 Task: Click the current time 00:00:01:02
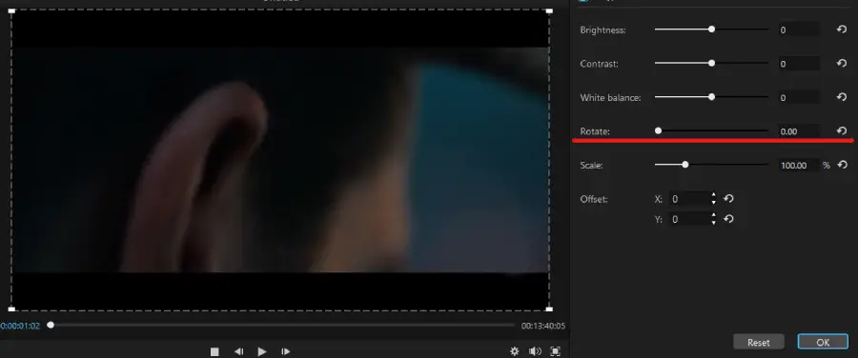coord(20,326)
